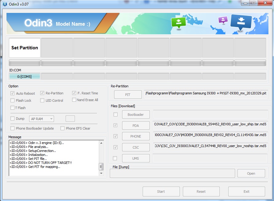Click the message log scroll up arrow

[x=101, y=143]
